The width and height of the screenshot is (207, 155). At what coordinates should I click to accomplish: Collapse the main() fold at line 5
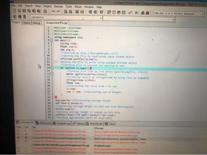(52, 40)
